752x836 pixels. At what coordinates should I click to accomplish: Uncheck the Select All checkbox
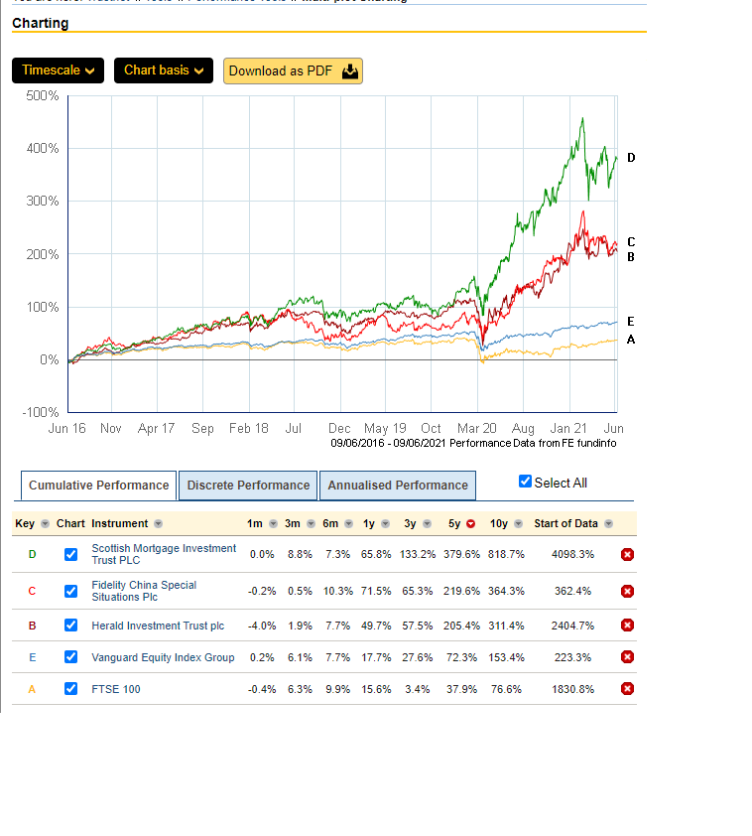(x=526, y=482)
